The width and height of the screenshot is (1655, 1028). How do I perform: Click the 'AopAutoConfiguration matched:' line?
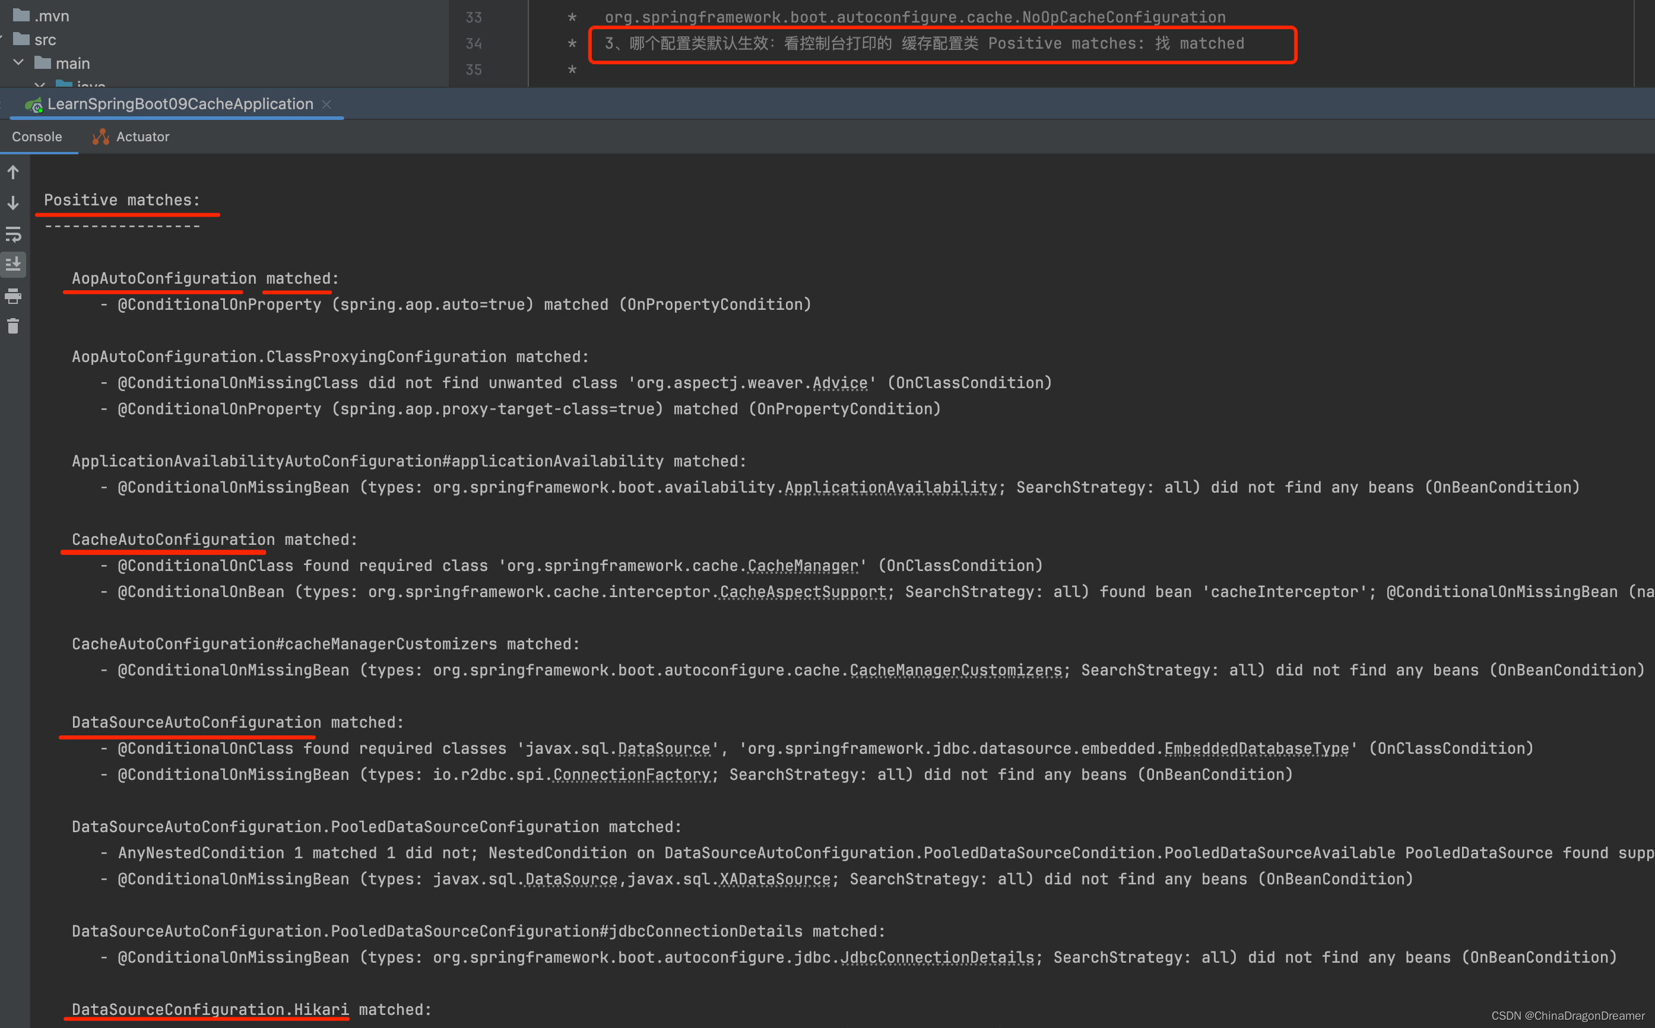(205, 278)
